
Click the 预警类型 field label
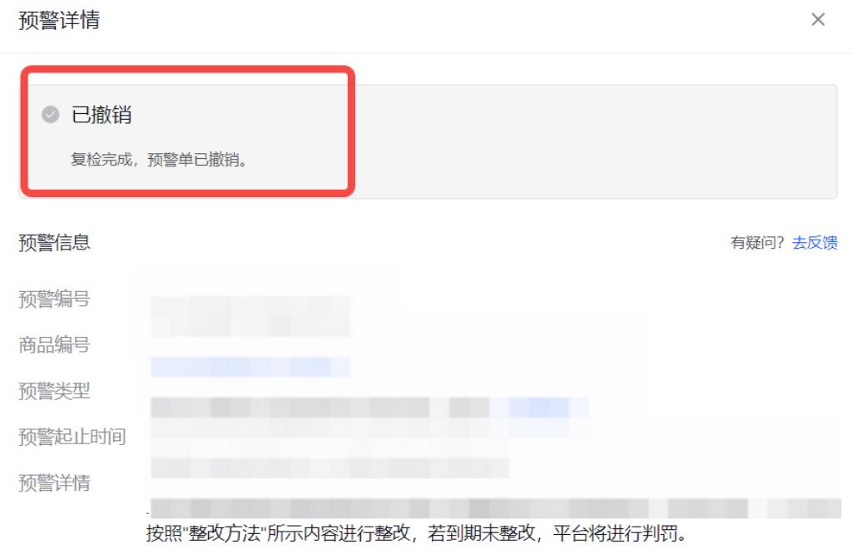tap(54, 391)
